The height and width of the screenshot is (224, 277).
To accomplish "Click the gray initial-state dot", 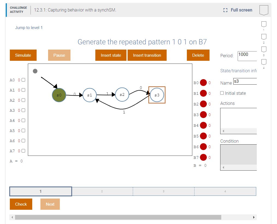I will (35, 71).
